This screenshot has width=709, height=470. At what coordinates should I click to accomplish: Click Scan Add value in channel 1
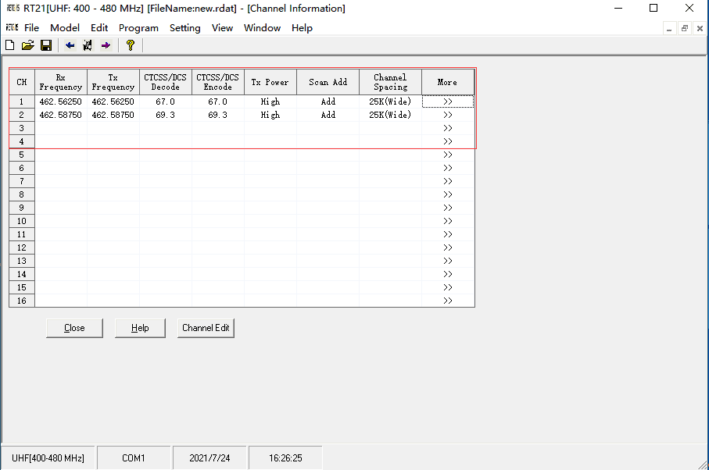tap(328, 101)
